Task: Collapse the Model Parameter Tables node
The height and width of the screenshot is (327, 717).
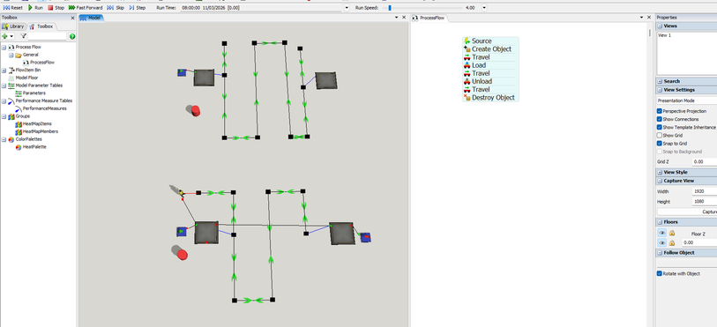Action: [4, 85]
